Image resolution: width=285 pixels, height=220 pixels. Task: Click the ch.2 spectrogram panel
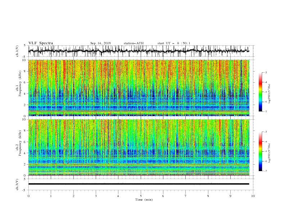(x=139, y=147)
